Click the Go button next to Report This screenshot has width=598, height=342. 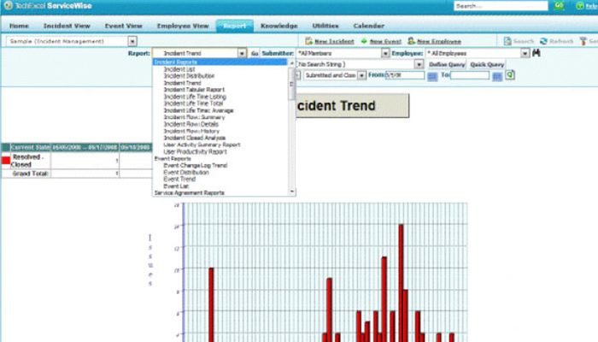pyautogui.click(x=255, y=53)
